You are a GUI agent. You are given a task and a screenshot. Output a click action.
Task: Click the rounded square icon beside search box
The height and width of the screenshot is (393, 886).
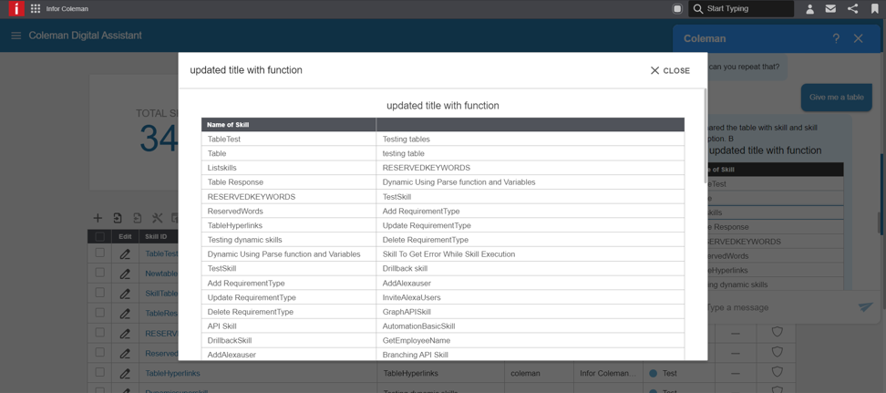tap(677, 9)
